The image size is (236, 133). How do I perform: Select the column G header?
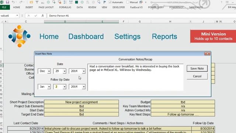140,22
